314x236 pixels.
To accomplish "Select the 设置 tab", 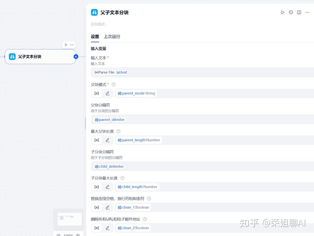I will (95, 37).
